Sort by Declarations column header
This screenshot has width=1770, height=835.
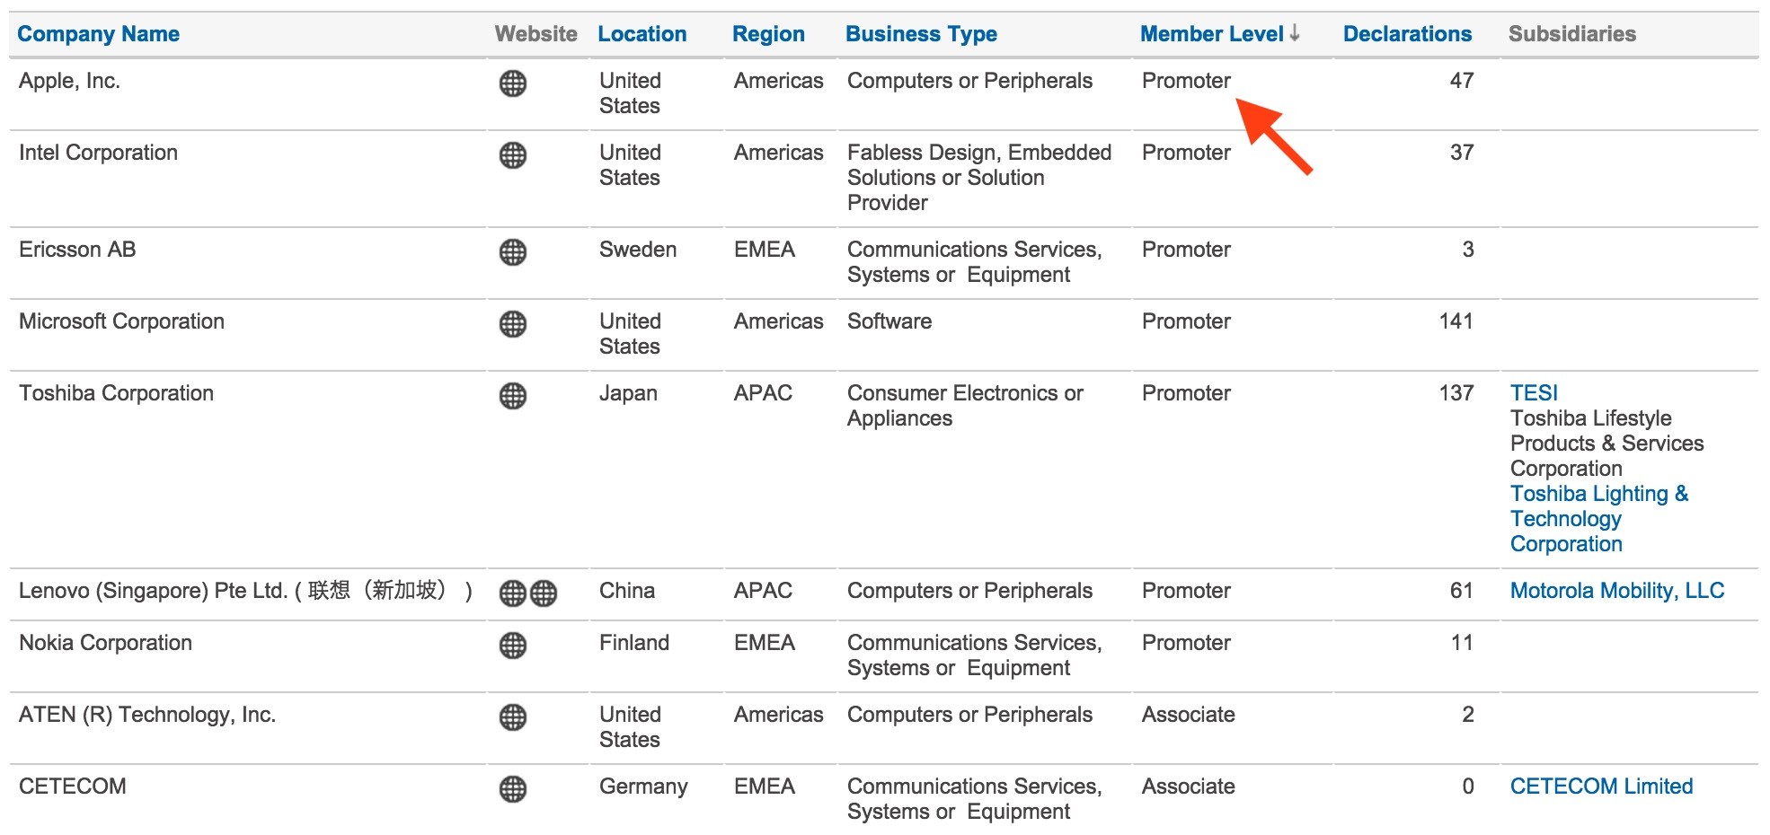click(x=1407, y=34)
